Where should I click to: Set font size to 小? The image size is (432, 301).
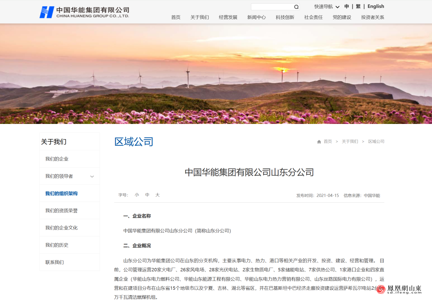[137, 195]
